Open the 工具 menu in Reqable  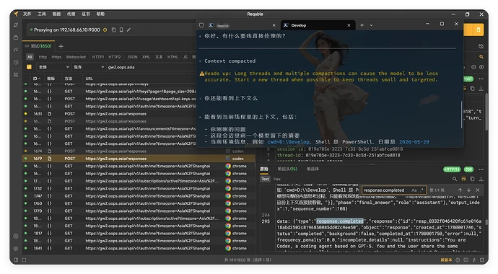(x=42, y=14)
